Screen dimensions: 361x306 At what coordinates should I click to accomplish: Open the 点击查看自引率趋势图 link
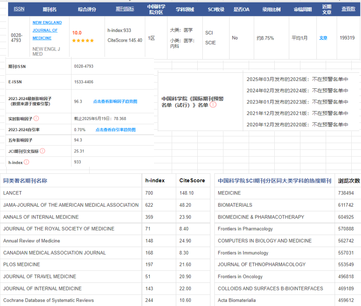pos(116,130)
